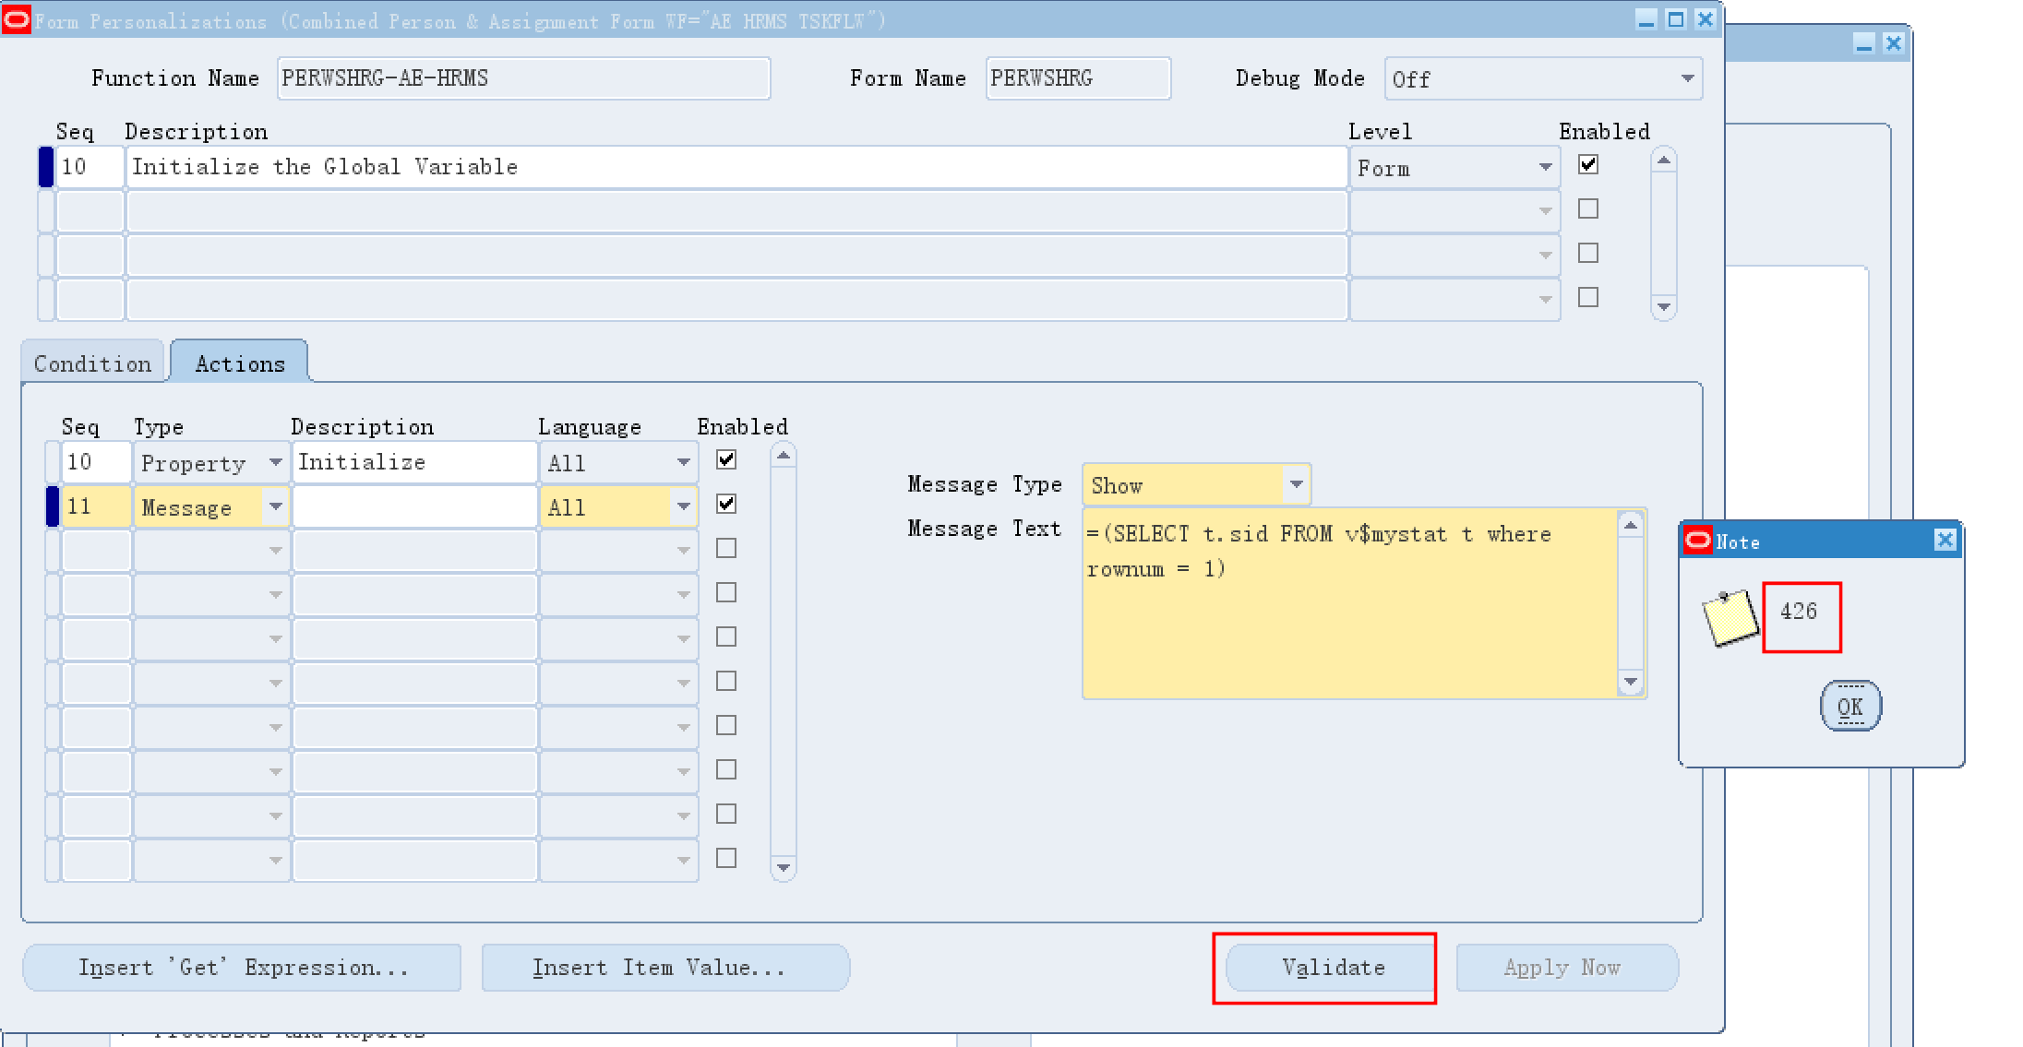Click OK in the Note dialog
Image resolution: width=2023 pixels, height=1047 pixels.
(1849, 707)
